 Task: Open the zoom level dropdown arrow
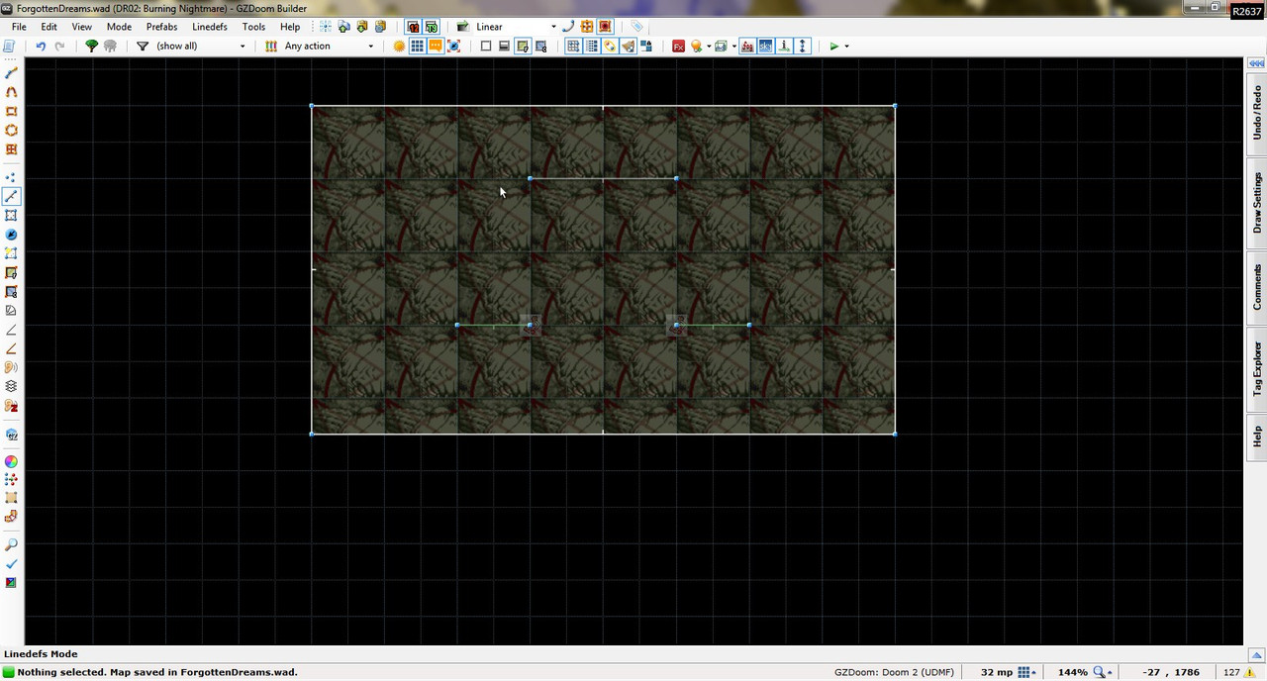[x=1112, y=672]
